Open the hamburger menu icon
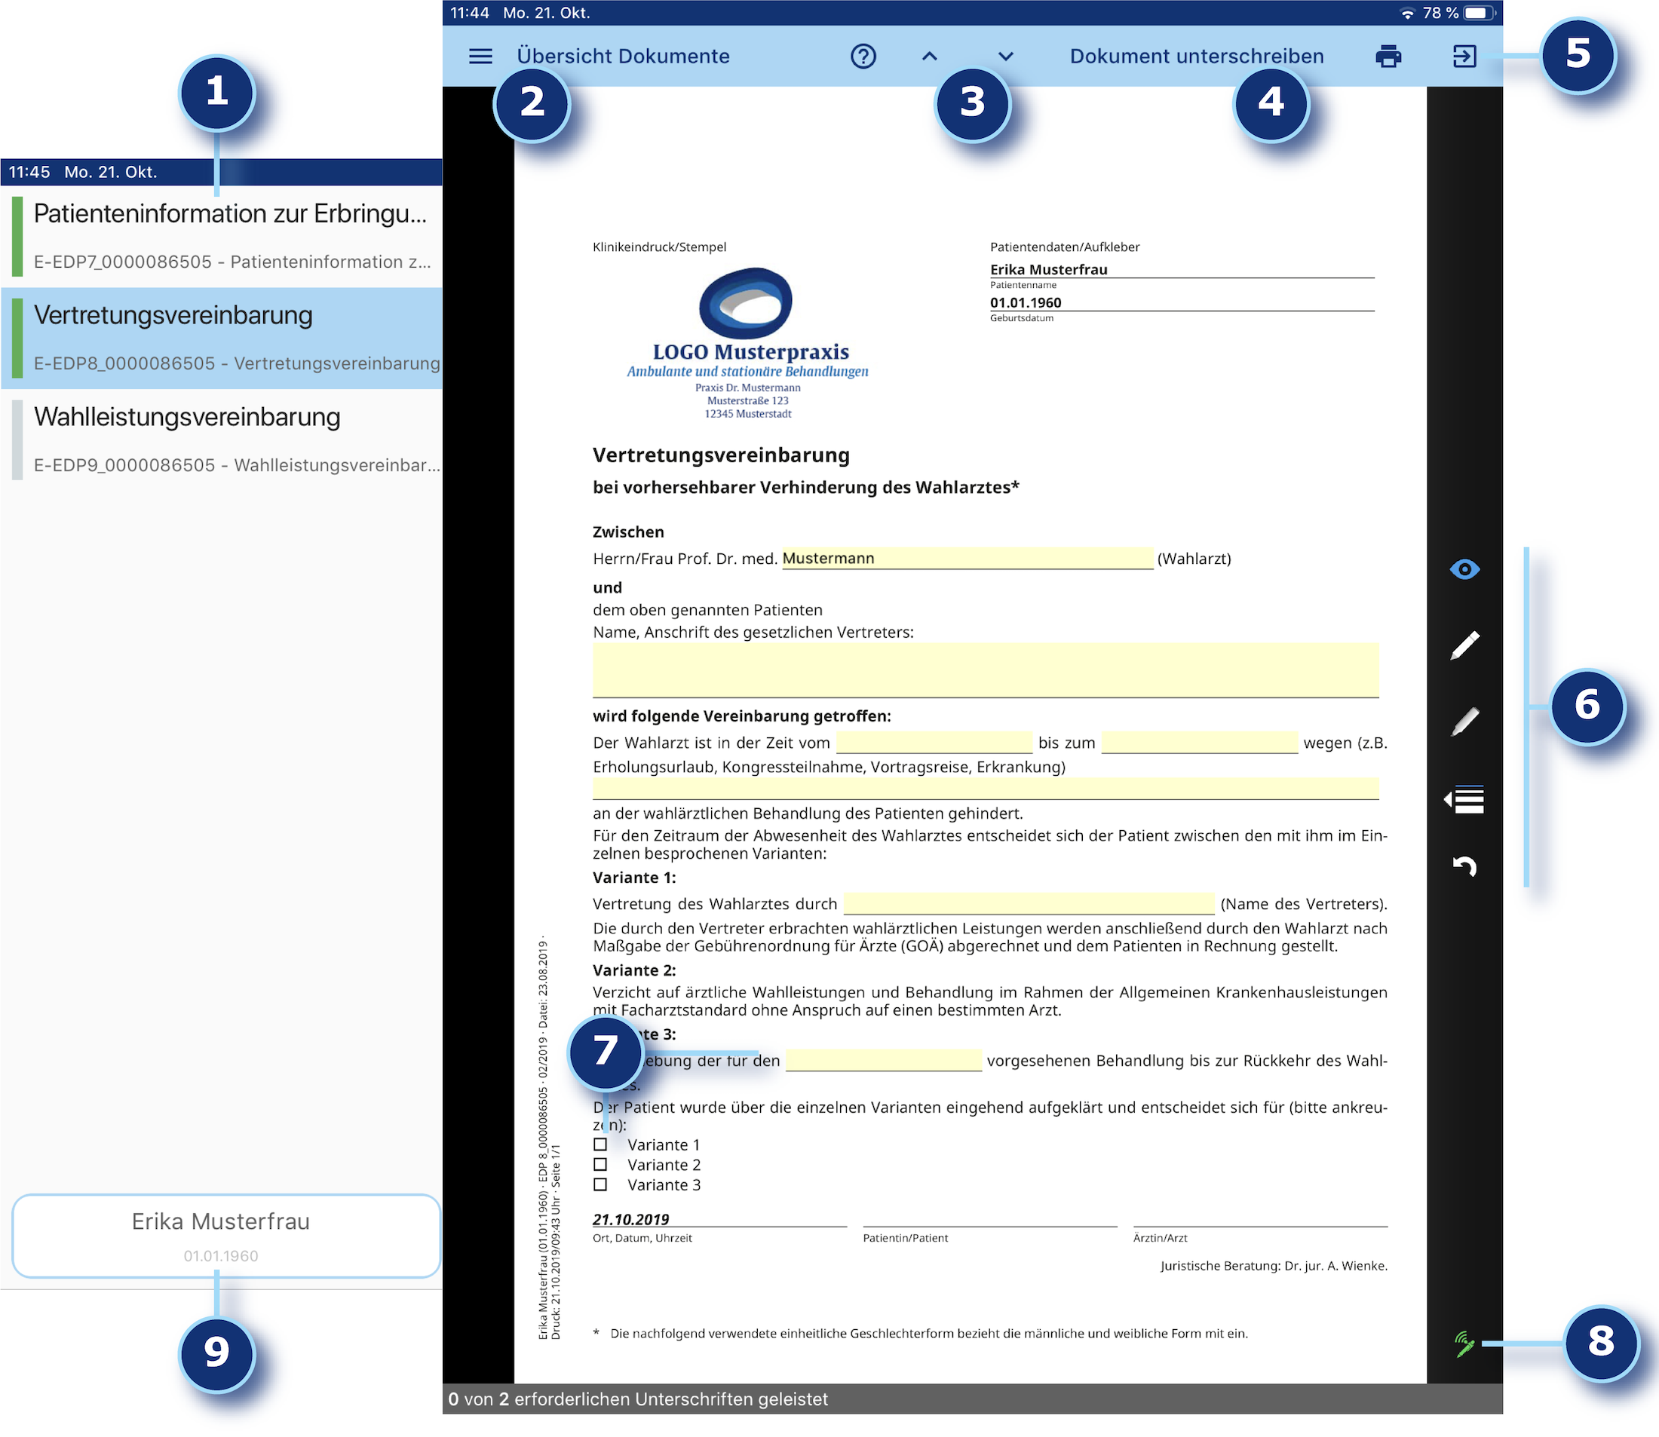This screenshot has width=1659, height=1437. 480,56
